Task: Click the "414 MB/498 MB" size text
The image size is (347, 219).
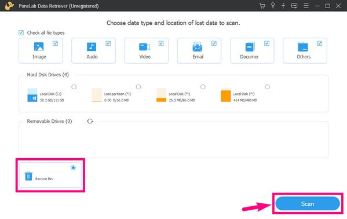Action: point(245,100)
